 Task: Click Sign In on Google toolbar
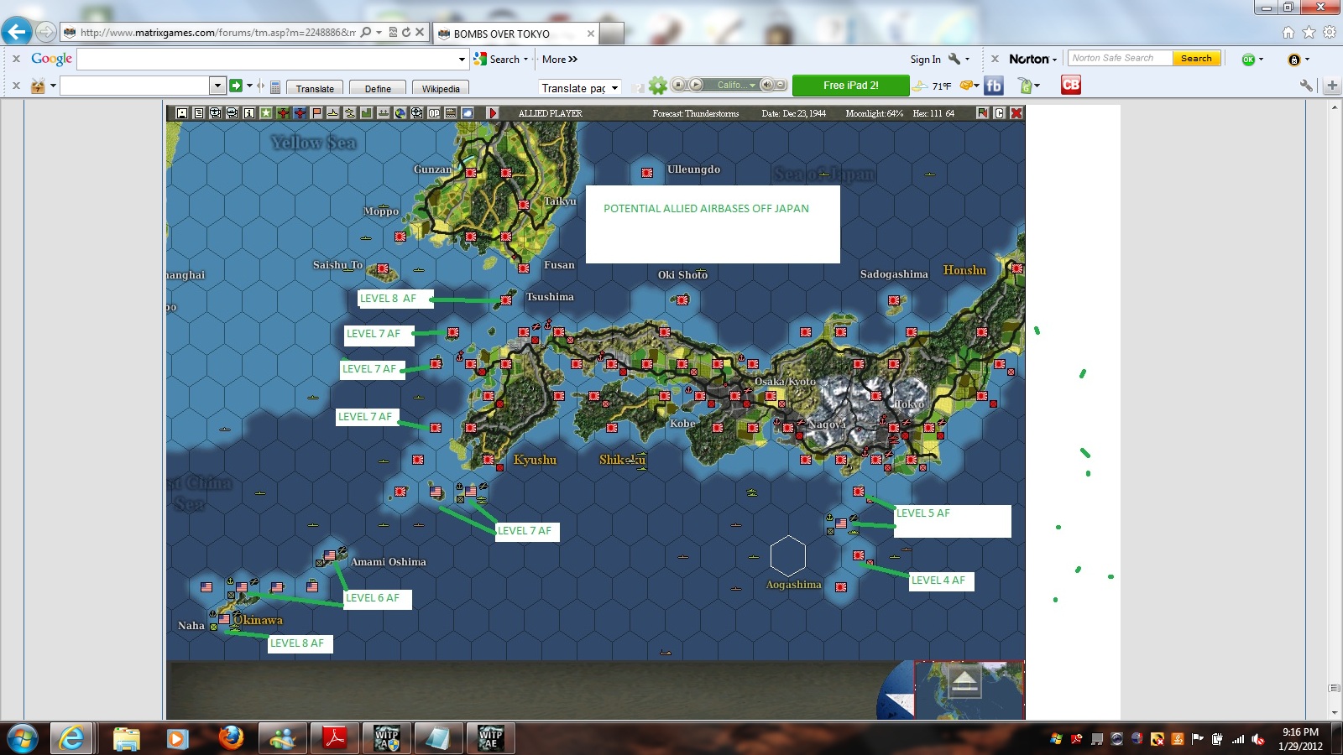tap(925, 60)
